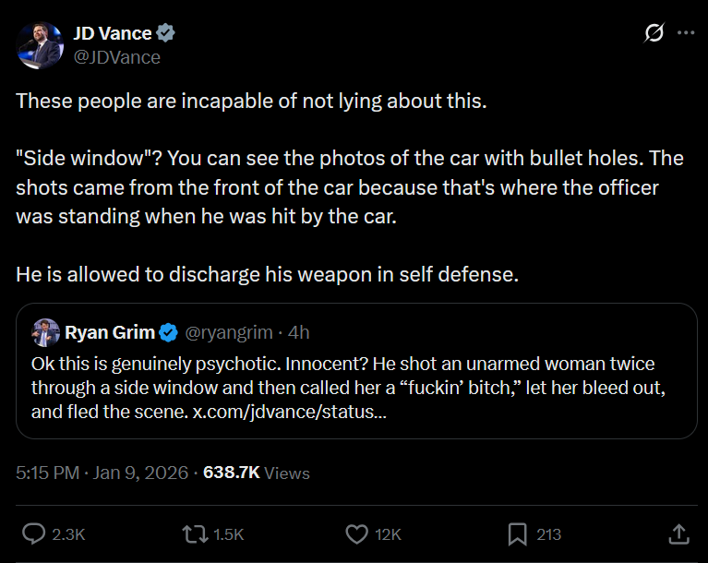Open Ryan Grim's small avatar
Screen dimensions: 708x563
click(x=46, y=331)
